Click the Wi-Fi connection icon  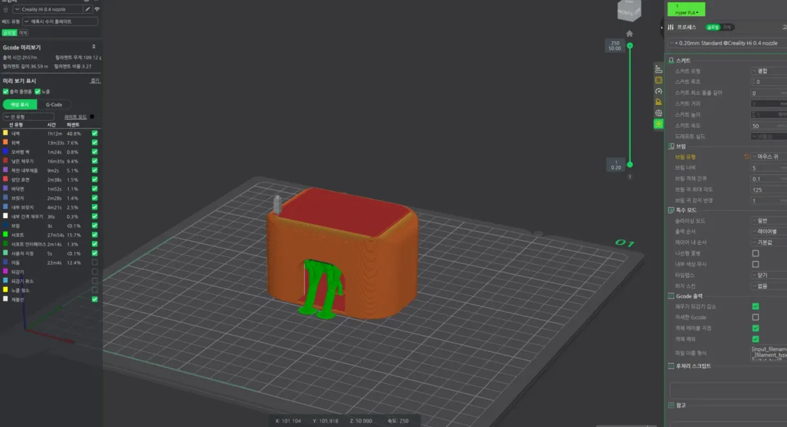click(97, 10)
